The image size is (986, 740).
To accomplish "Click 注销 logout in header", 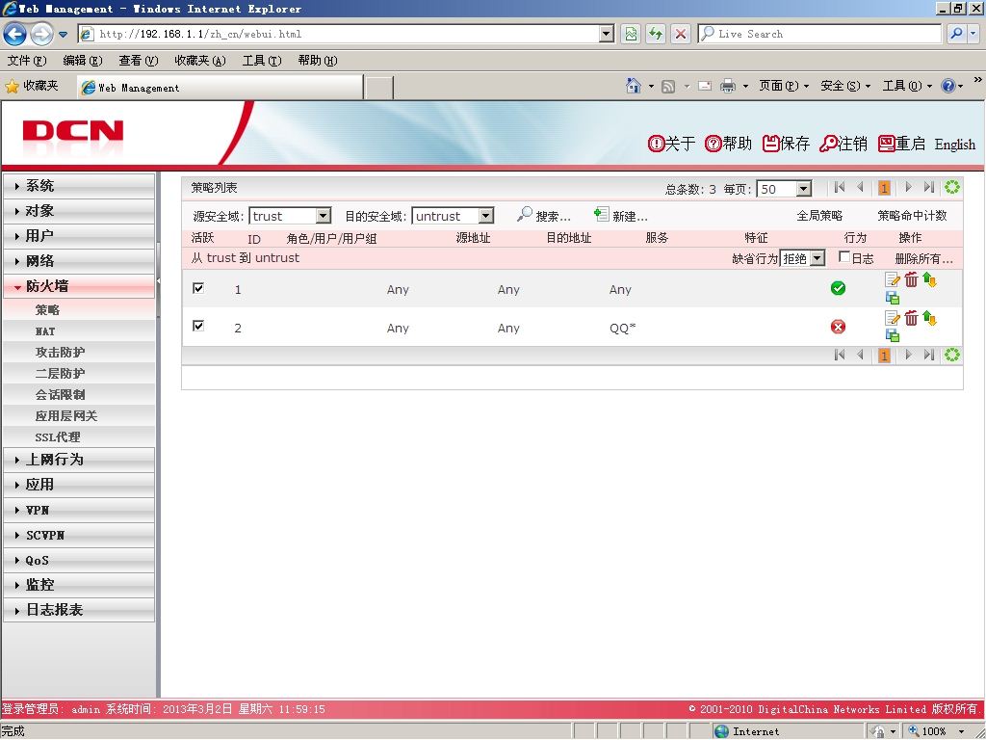I will [x=843, y=144].
